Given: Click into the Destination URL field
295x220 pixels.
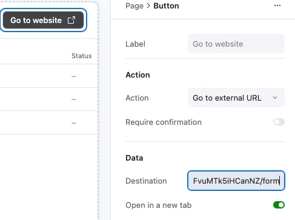Looking at the screenshot, I should click(236, 181).
